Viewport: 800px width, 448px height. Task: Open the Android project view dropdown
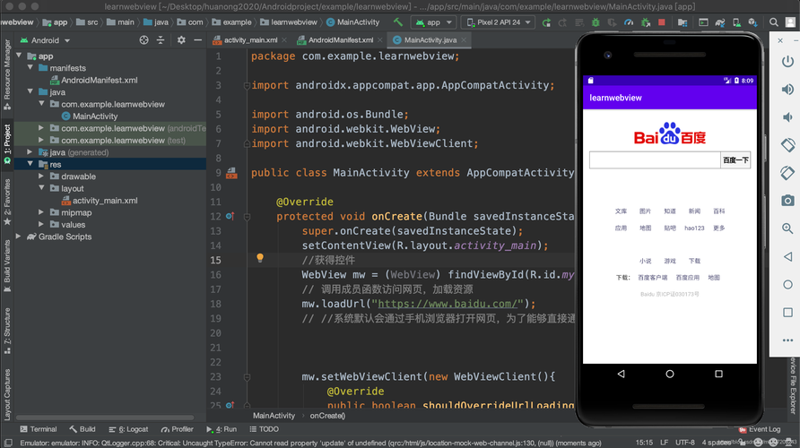pyautogui.click(x=45, y=40)
